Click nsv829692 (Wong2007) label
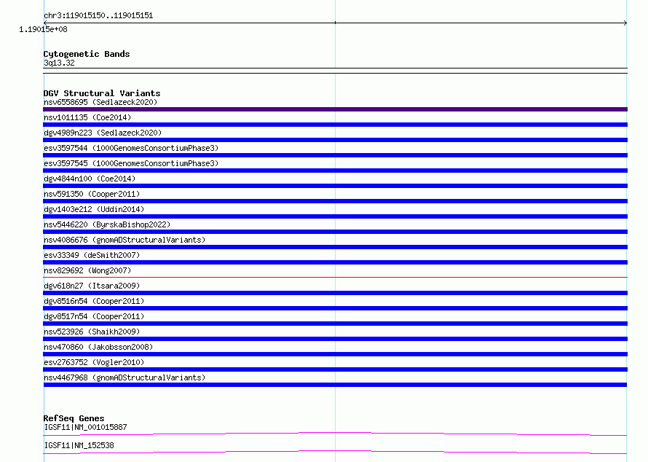Image resolution: width=648 pixels, height=462 pixels. coord(87,270)
